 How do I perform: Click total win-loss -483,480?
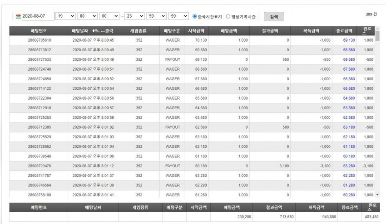tap(371, 217)
